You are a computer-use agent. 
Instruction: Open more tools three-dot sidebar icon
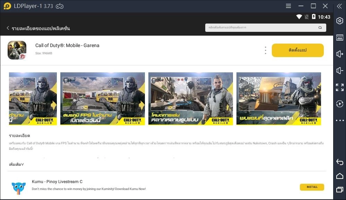pos(340,120)
